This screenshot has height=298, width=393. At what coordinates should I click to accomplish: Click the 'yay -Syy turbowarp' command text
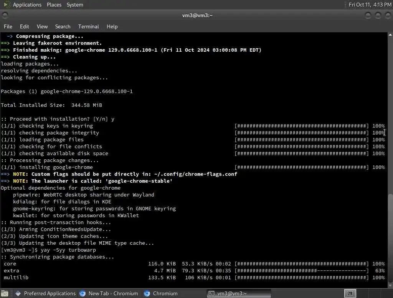click(x=68, y=250)
